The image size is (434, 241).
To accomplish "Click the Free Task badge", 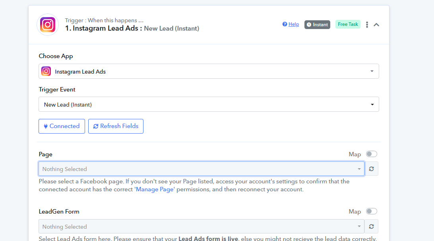I will (348, 24).
